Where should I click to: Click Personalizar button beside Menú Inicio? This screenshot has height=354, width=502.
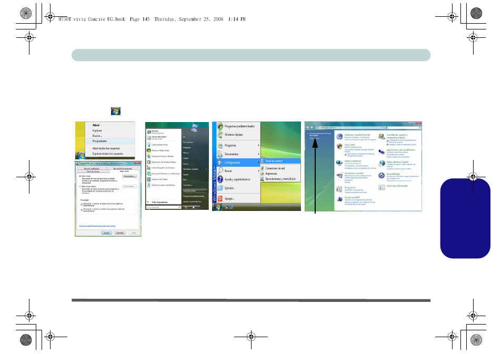(x=129, y=176)
